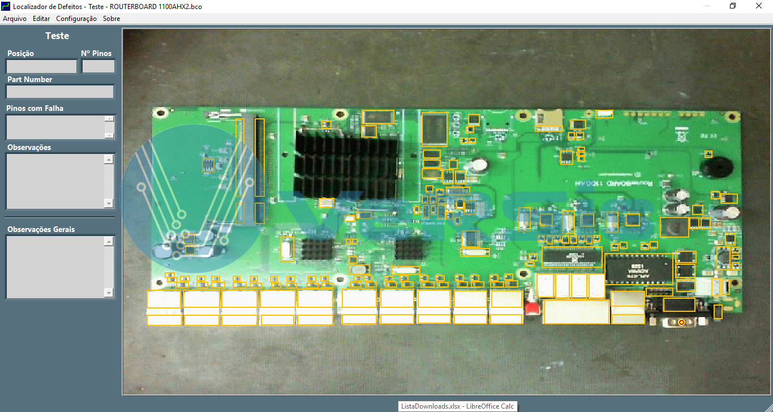773x412 pixels.
Task: Select the wide black chip left of the APL chip
Action: (572, 256)
